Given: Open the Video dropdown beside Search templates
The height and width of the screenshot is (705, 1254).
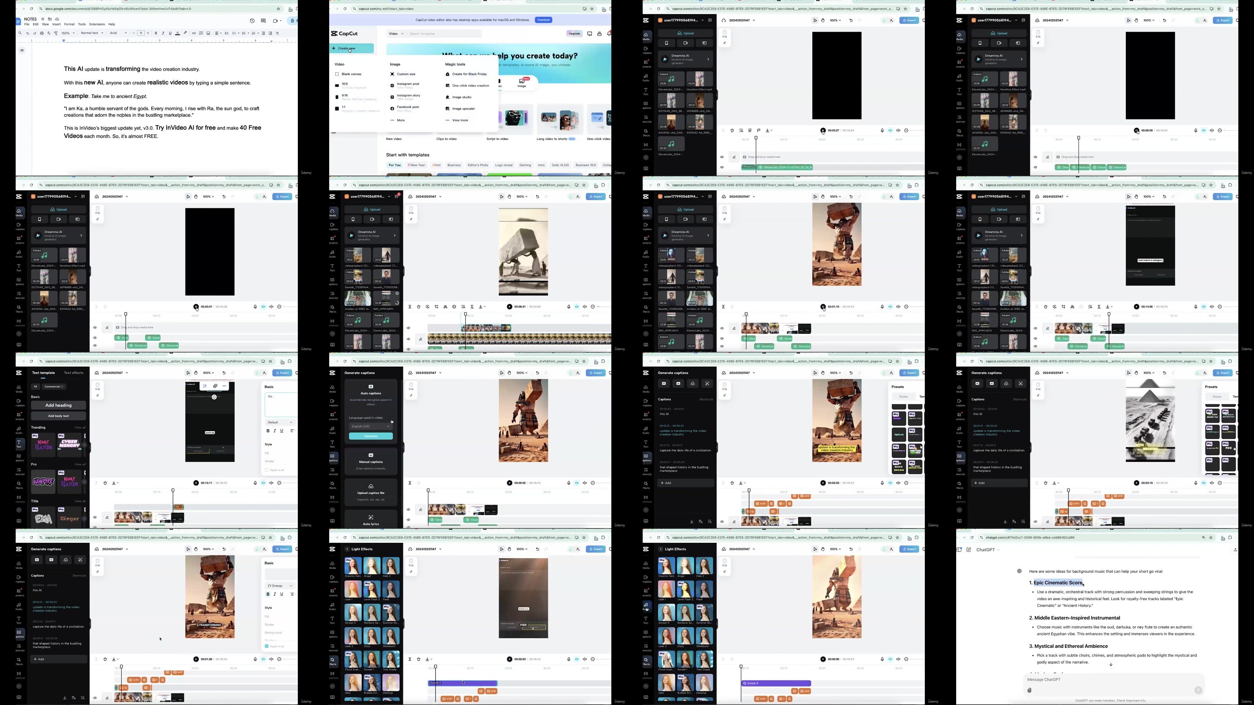Looking at the screenshot, I should (396, 34).
